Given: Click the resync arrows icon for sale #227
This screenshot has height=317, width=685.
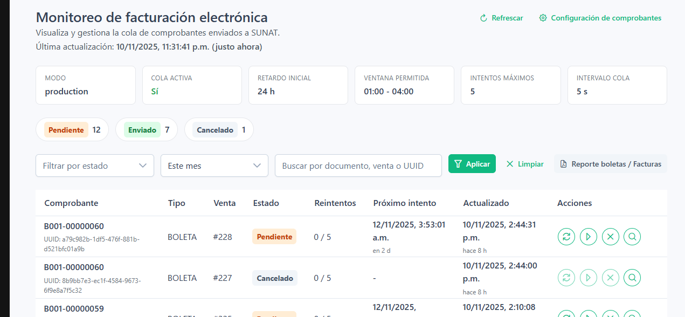Looking at the screenshot, I should click(566, 278).
